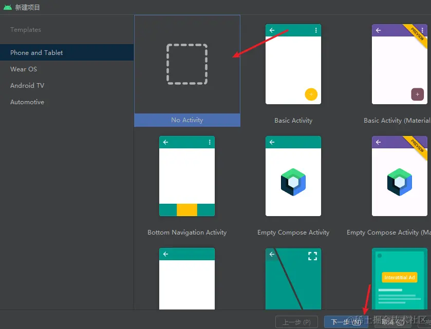
Task: Select the Automotive category
Action: click(x=67, y=102)
